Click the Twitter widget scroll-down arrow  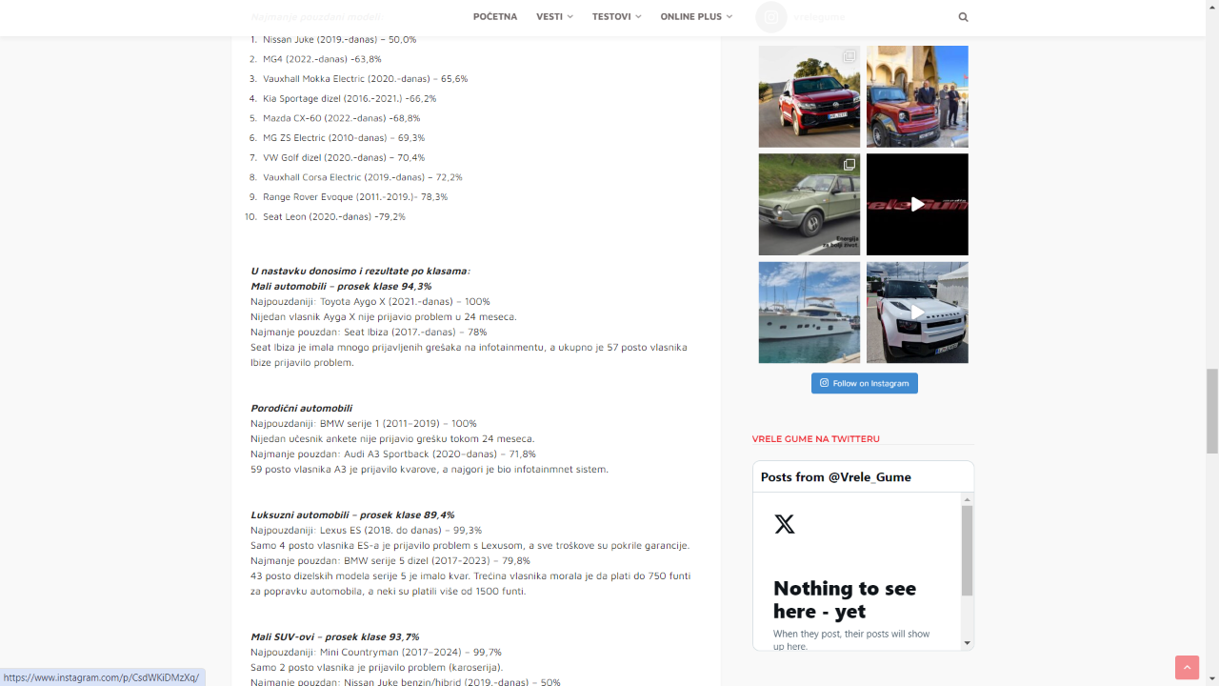pyautogui.click(x=968, y=643)
